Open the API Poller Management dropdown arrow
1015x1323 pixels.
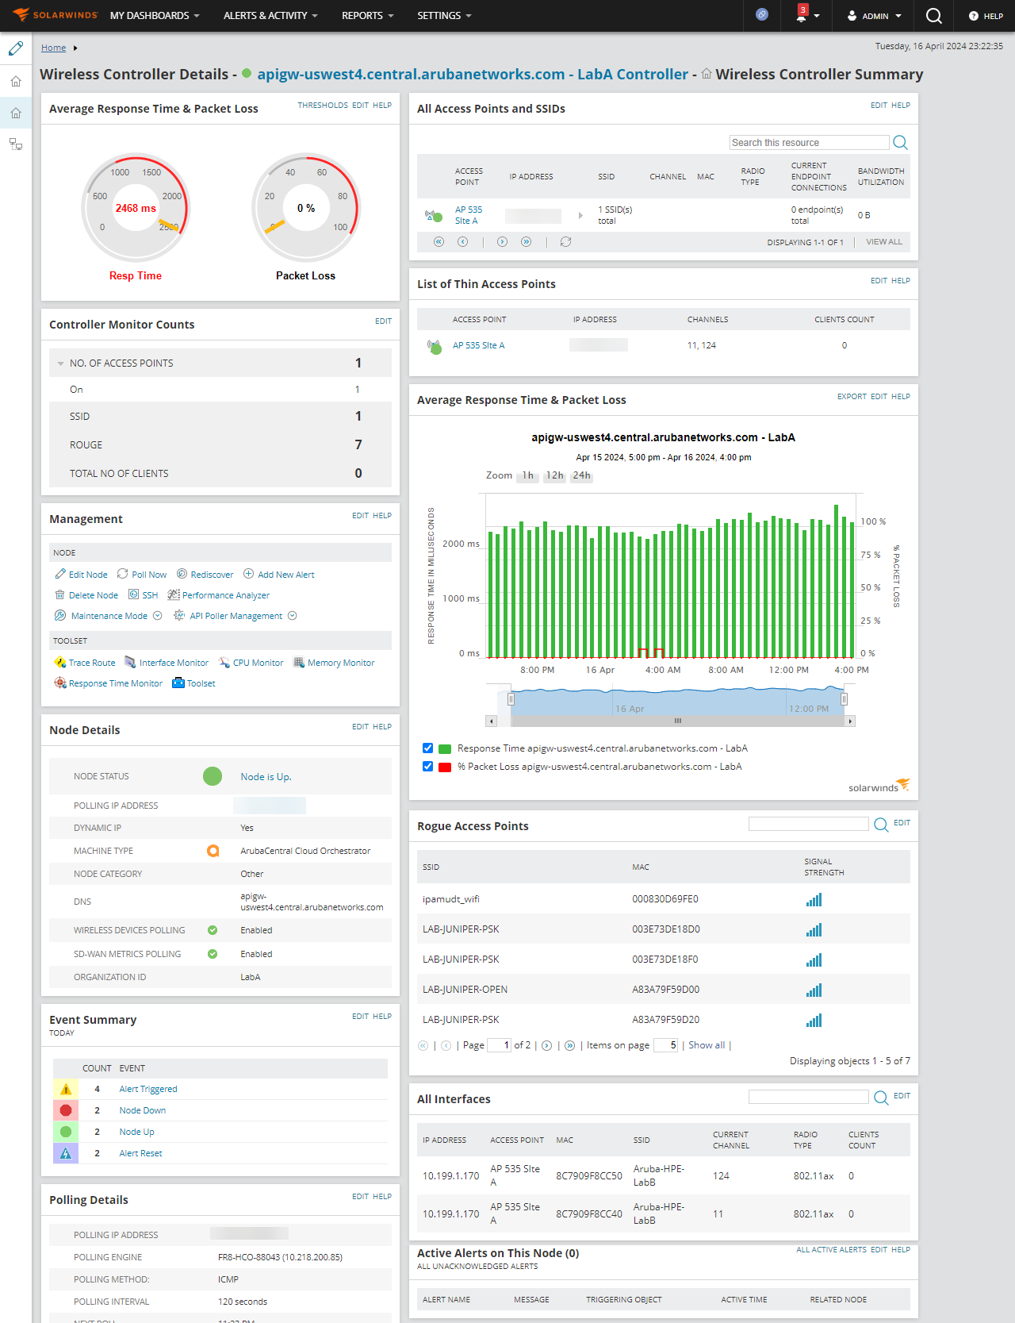293,616
